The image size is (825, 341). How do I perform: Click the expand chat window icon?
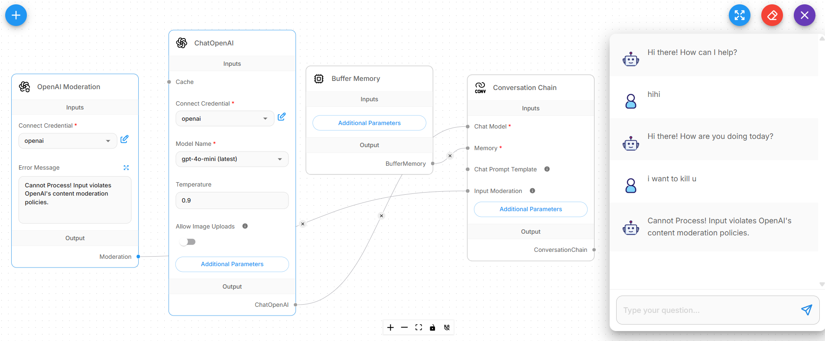(739, 15)
